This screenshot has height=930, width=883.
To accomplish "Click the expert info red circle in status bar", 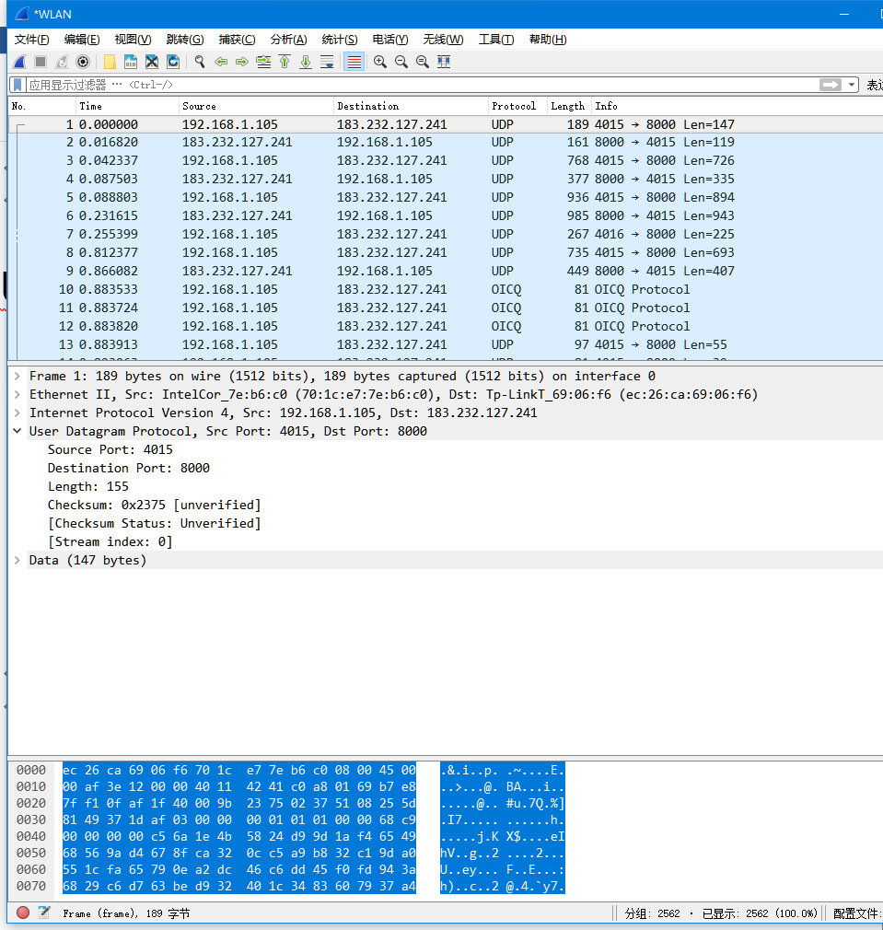I will pyautogui.click(x=23, y=913).
